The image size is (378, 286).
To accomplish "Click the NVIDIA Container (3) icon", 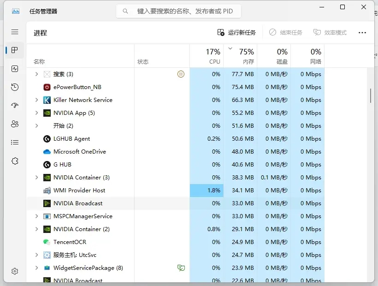I will pyautogui.click(x=47, y=178).
